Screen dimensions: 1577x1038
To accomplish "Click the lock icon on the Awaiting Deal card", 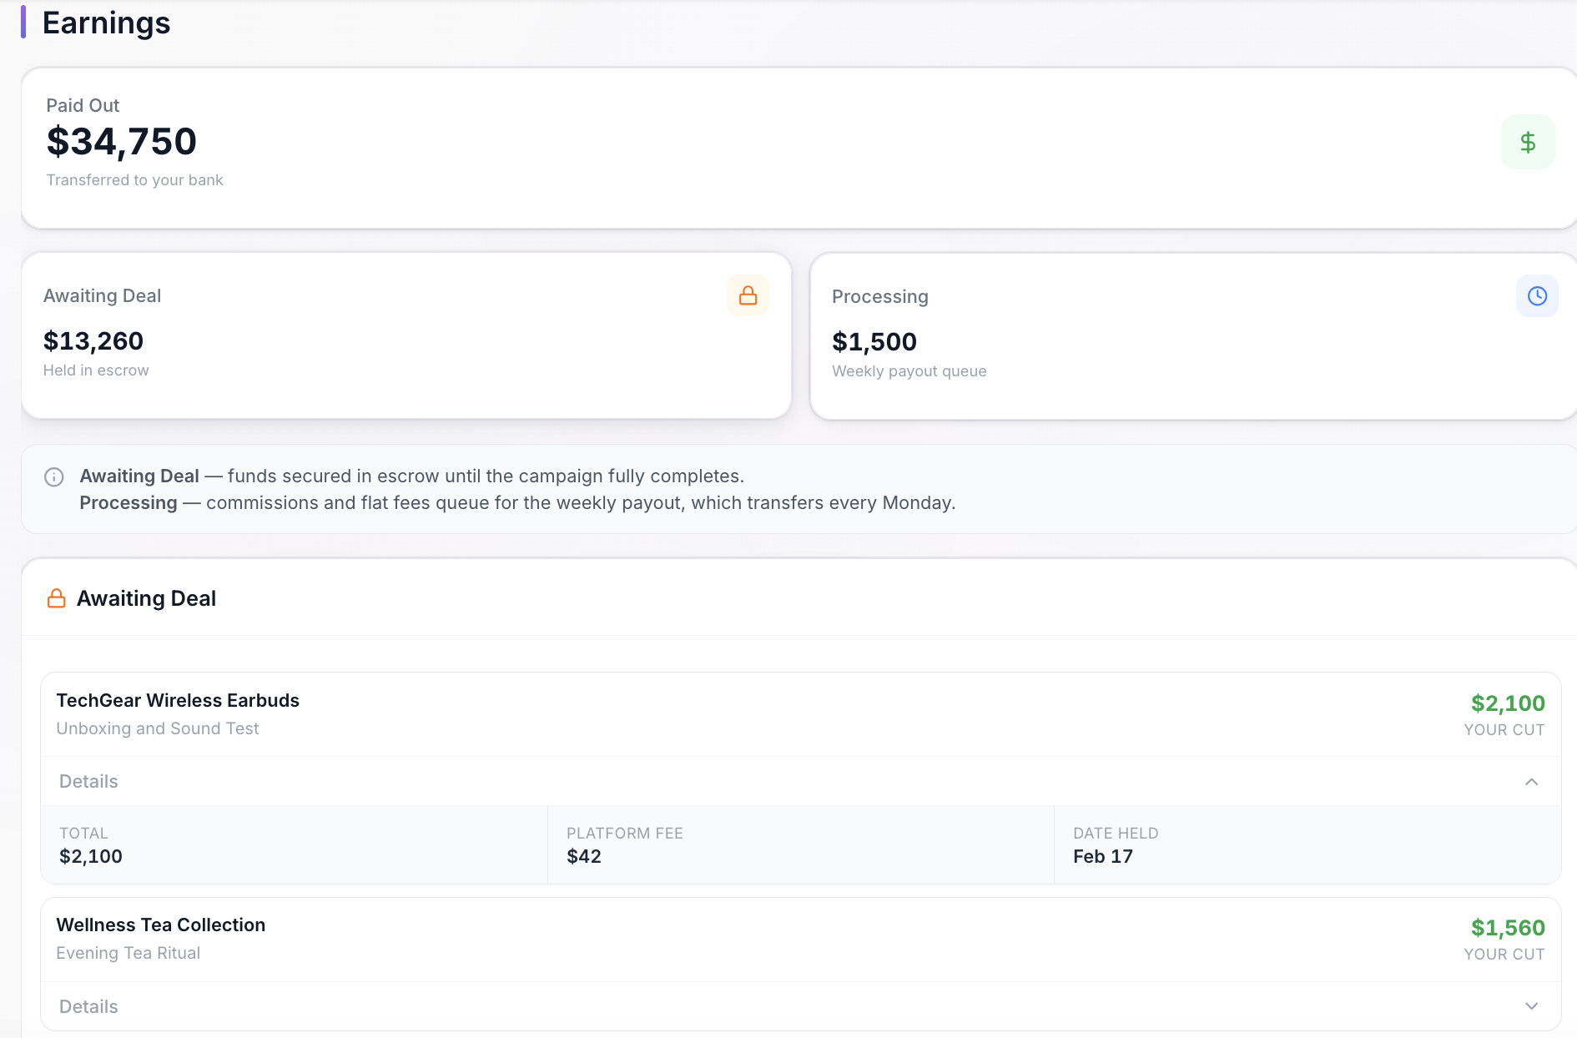I will (748, 295).
